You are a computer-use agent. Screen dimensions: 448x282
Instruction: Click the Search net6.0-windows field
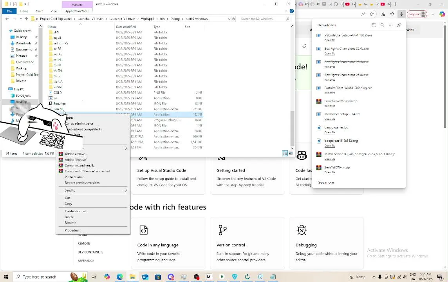click(x=264, y=19)
